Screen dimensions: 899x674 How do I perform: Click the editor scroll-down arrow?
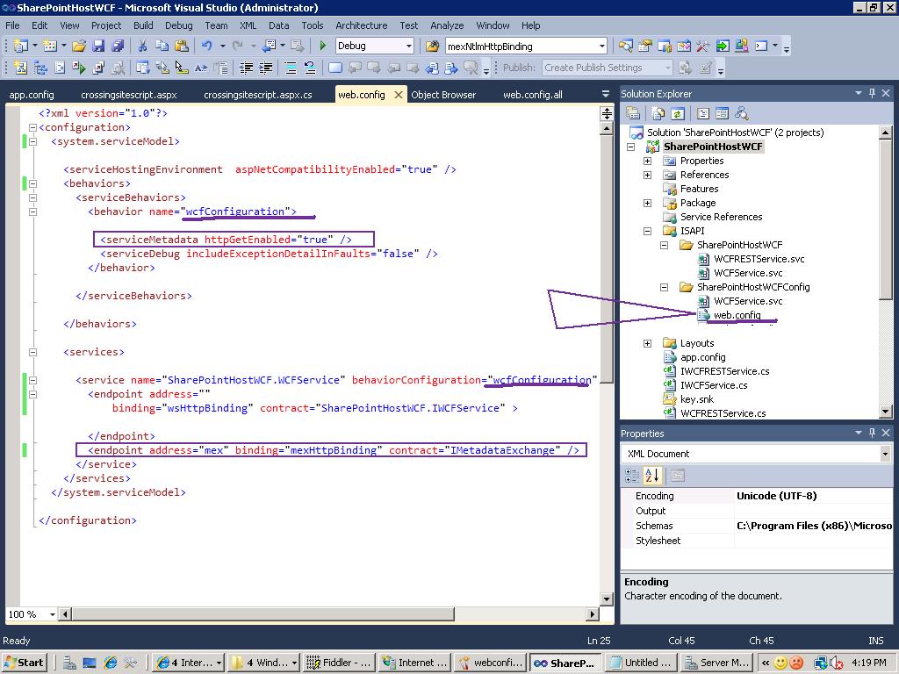pyautogui.click(x=607, y=599)
